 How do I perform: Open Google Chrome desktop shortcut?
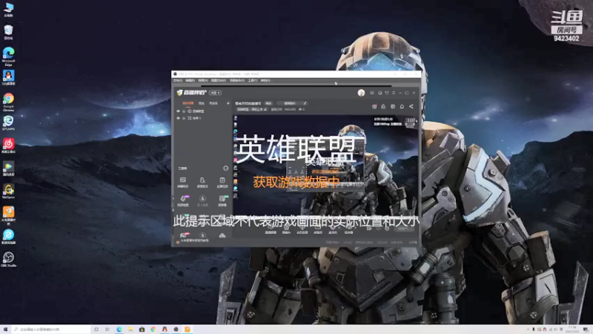pos(8,102)
